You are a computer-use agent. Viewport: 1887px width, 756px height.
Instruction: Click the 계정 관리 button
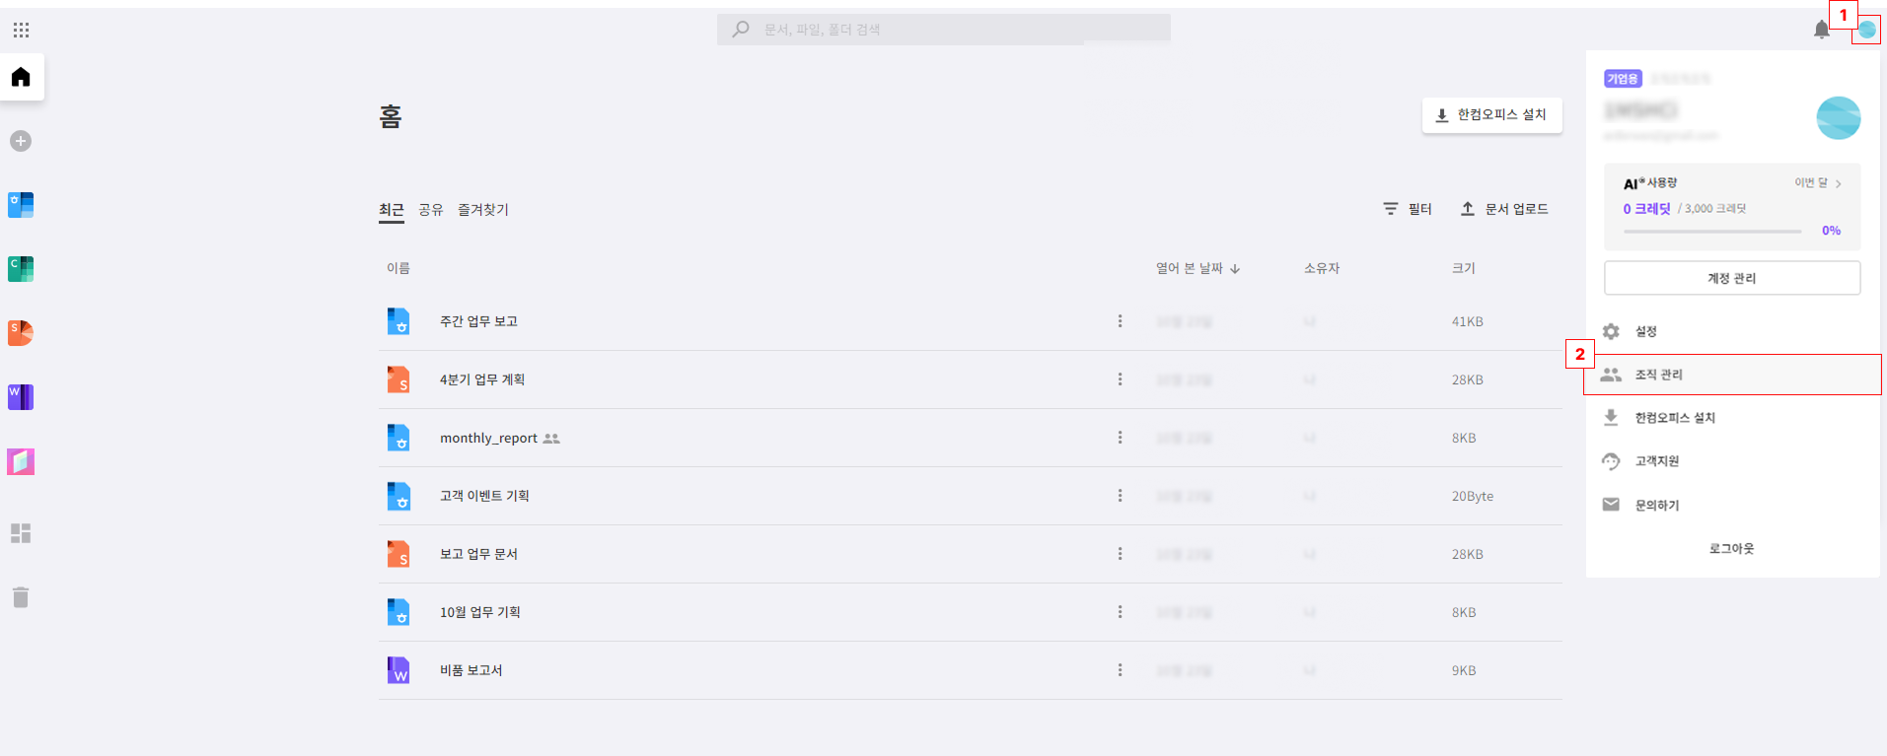[1732, 278]
